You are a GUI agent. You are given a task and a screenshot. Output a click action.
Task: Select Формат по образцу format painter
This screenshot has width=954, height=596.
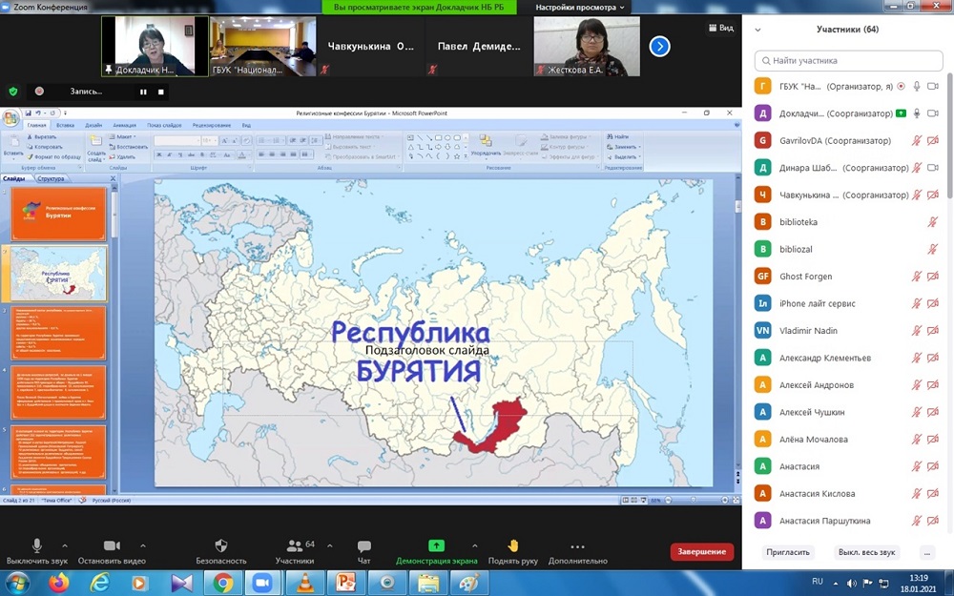click(53, 156)
